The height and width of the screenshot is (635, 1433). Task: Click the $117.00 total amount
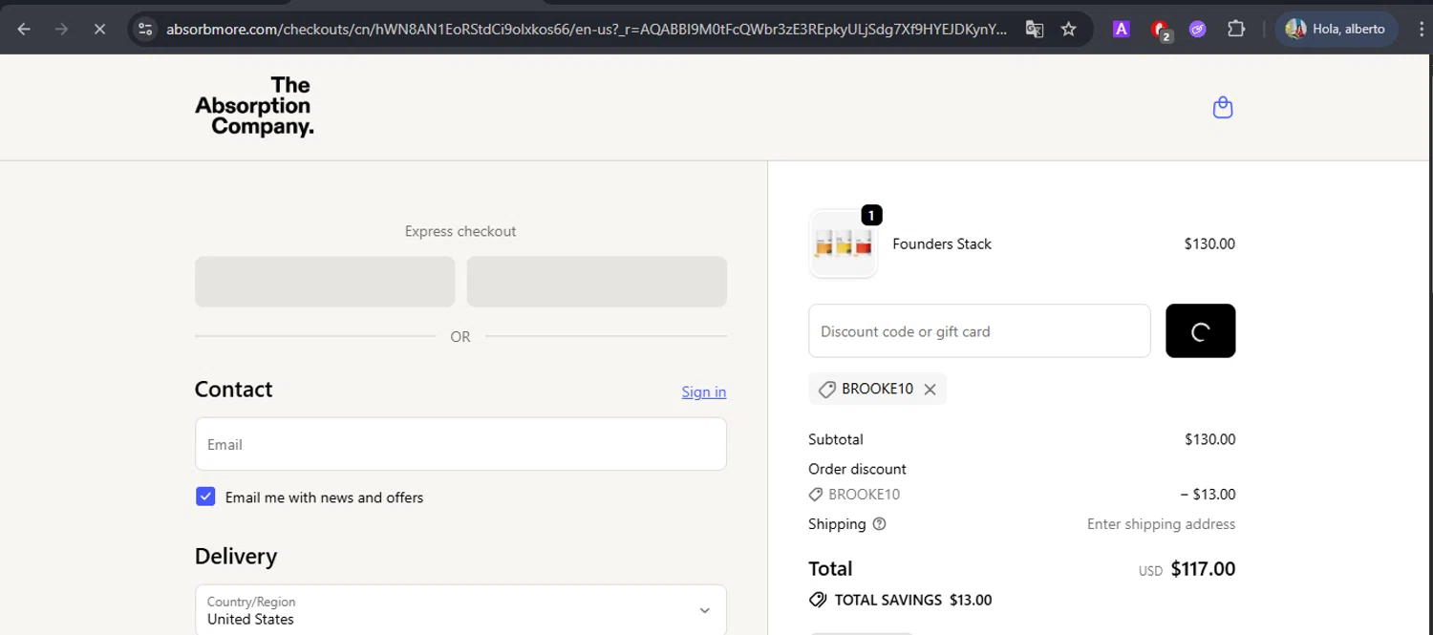point(1203,569)
